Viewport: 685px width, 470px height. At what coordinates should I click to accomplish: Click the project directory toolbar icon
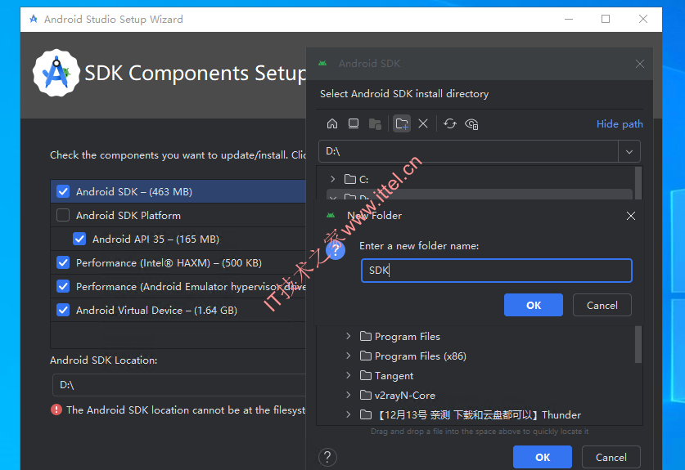click(x=375, y=124)
